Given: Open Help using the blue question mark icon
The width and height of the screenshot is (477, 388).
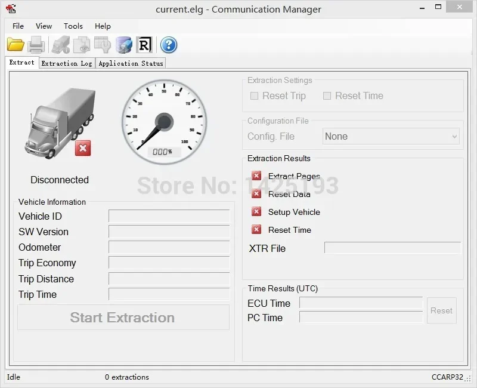Looking at the screenshot, I should point(168,44).
